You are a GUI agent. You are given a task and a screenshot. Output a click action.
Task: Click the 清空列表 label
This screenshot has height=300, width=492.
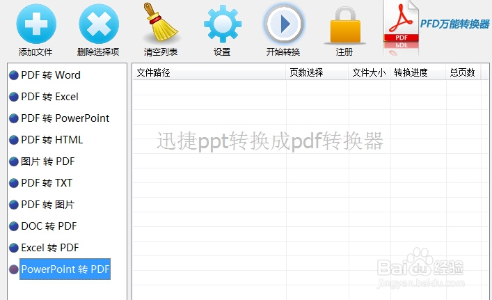pos(161,52)
